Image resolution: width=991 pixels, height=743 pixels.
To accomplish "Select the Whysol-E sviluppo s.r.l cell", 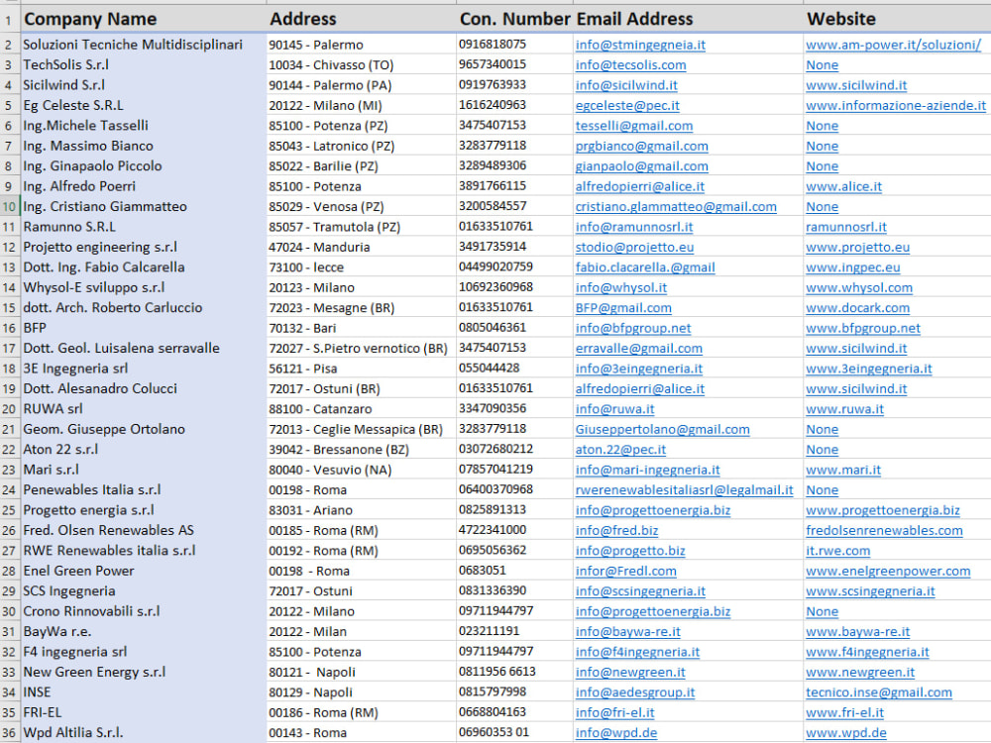I will (144, 287).
